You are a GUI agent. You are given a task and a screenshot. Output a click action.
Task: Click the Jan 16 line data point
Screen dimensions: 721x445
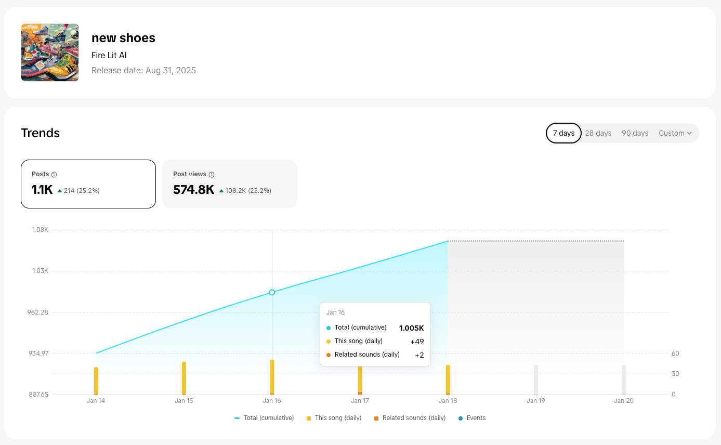pos(272,292)
